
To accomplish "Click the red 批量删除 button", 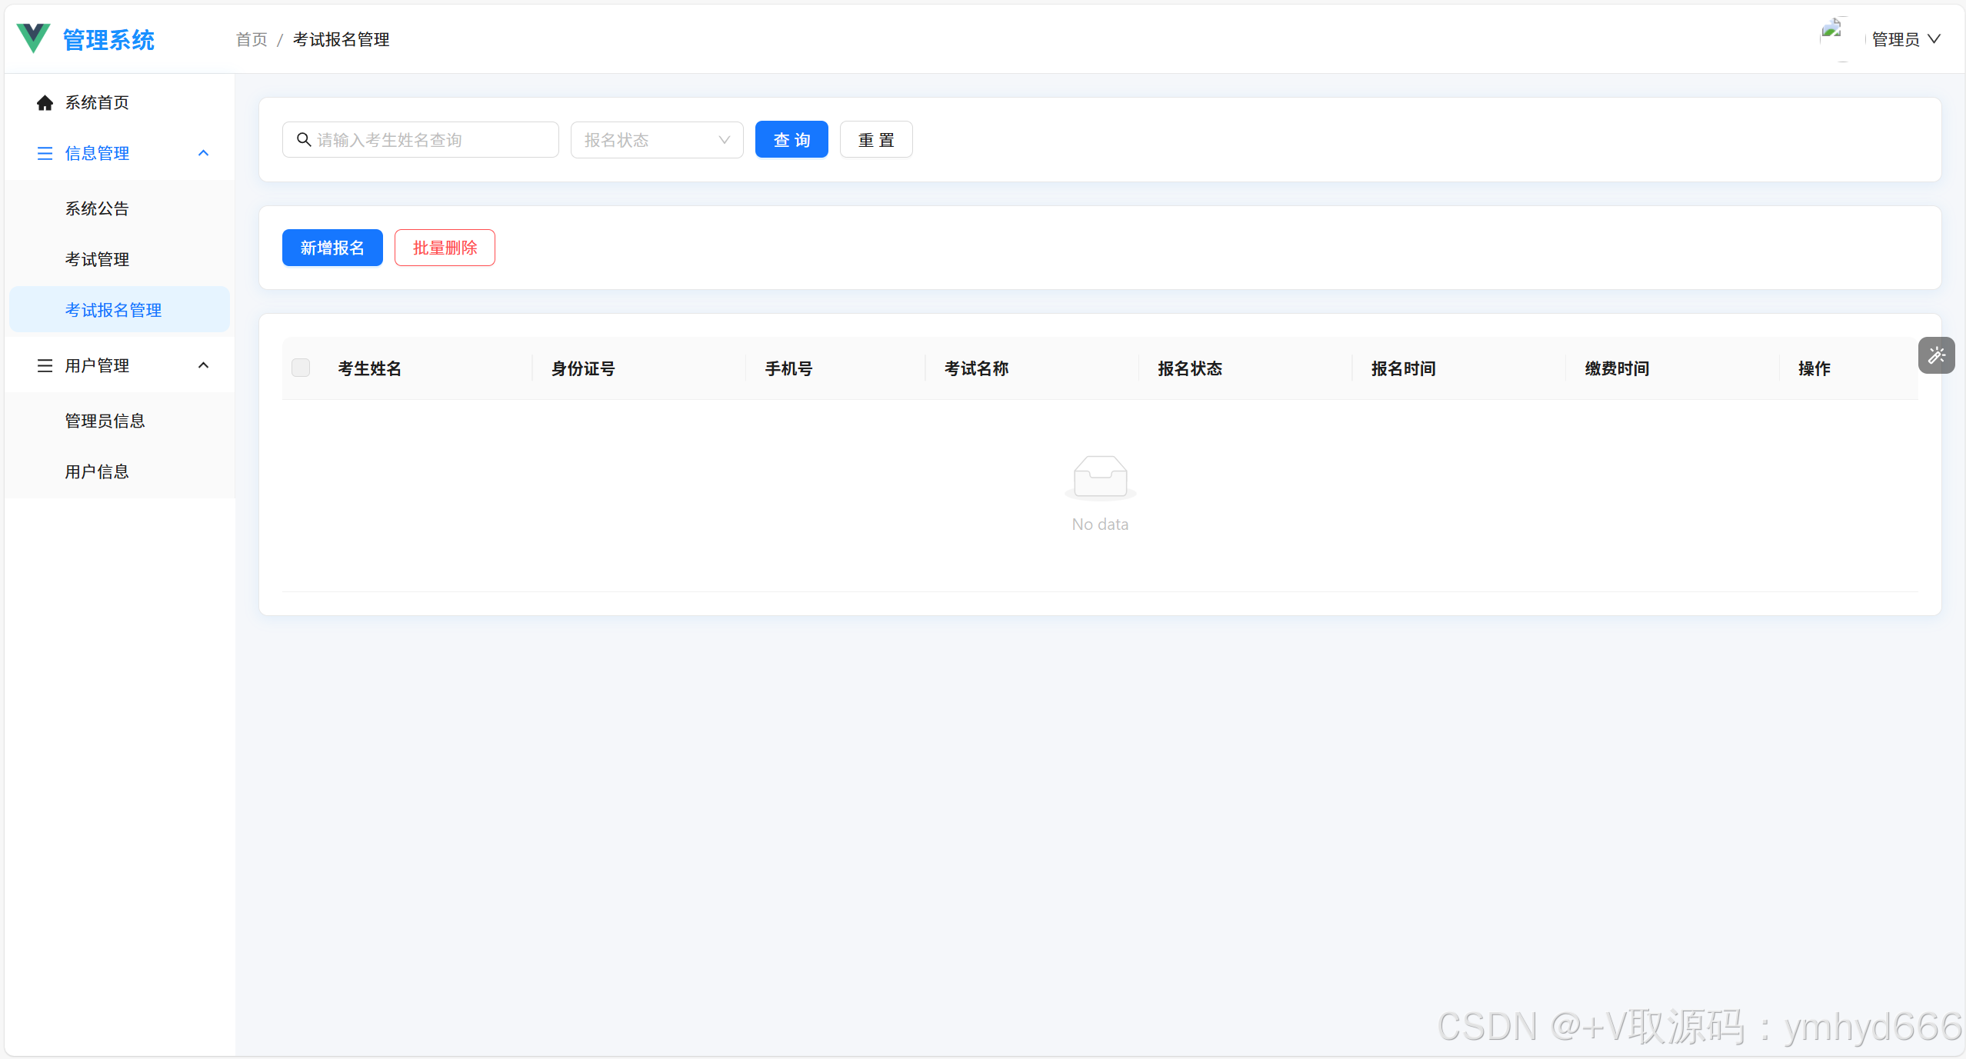I will [445, 248].
